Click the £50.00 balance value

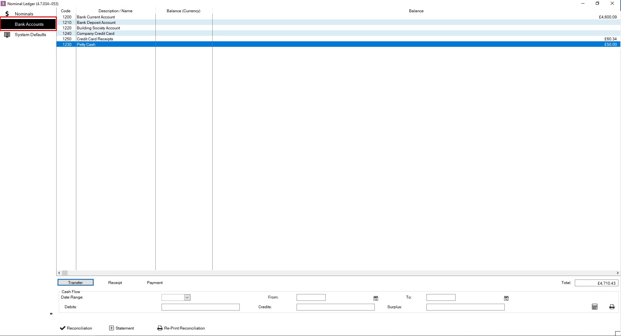pos(610,44)
